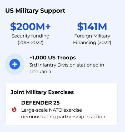125x132 pixels.
Task: Select the US Military Support heading
Action: (35, 11)
